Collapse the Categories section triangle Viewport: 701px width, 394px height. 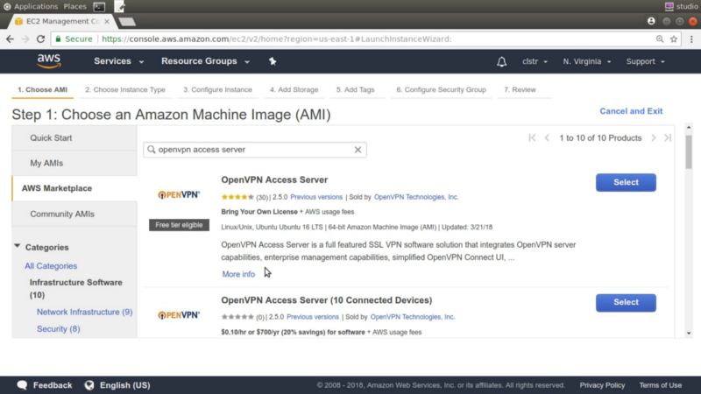[x=17, y=246]
